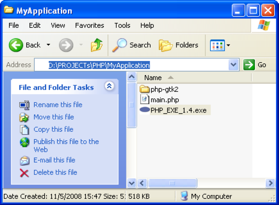Click the Copy this file icon
The height and width of the screenshot is (205, 279).
click(24, 130)
